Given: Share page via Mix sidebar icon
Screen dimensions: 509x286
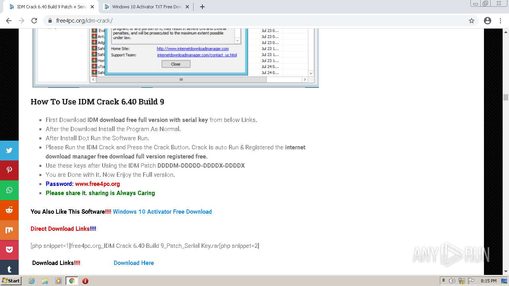Looking at the screenshot, I should click(9, 230).
